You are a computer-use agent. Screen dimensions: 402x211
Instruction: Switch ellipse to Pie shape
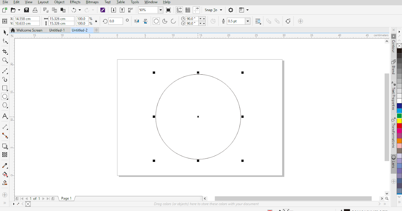(165, 21)
